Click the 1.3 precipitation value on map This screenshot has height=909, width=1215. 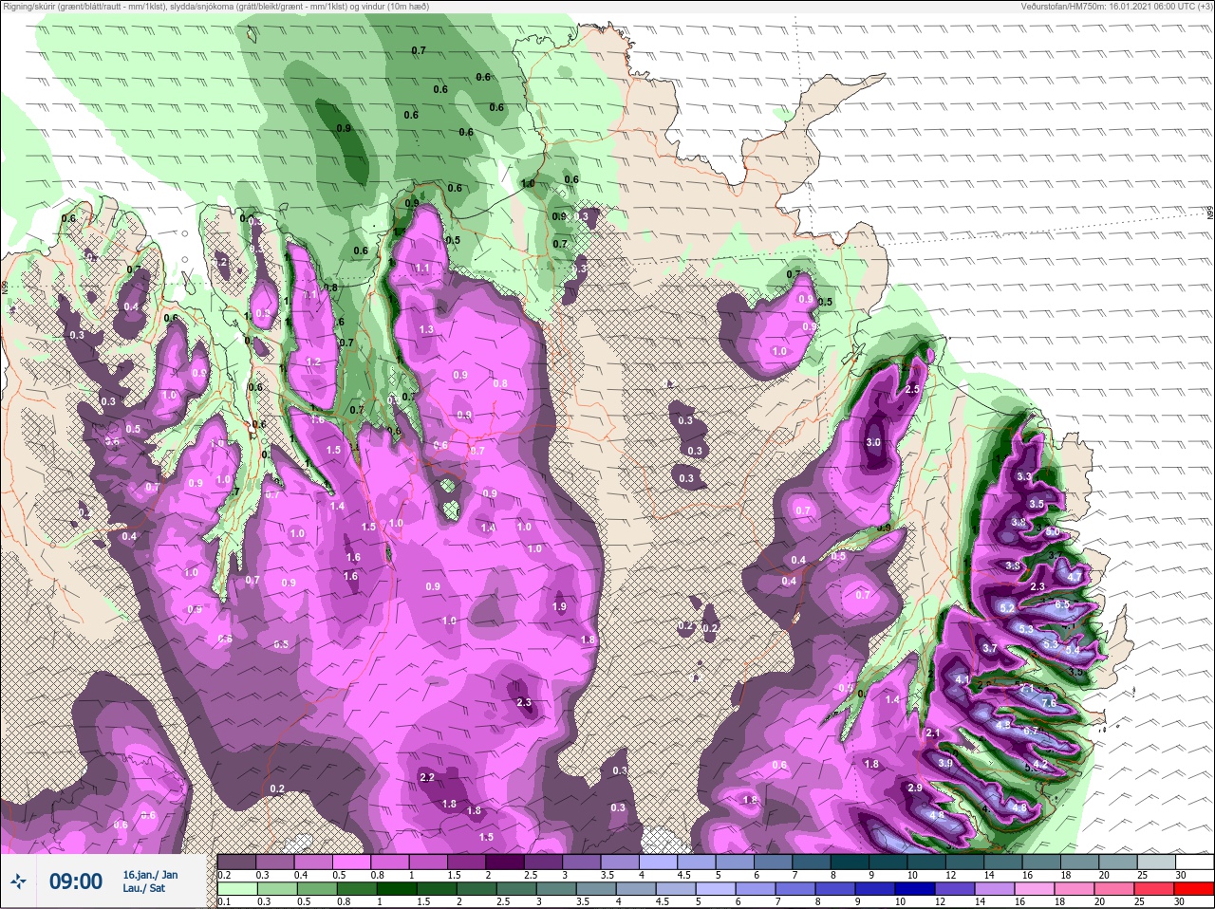[426, 329]
